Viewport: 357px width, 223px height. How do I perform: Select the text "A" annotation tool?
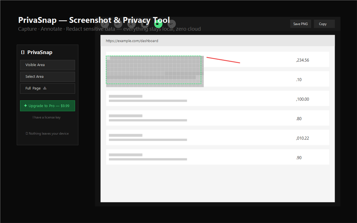pyautogui.click(x=131, y=24)
